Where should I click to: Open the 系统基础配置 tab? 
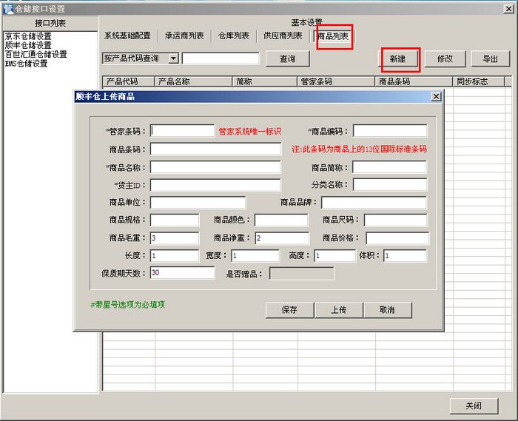tap(127, 36)
